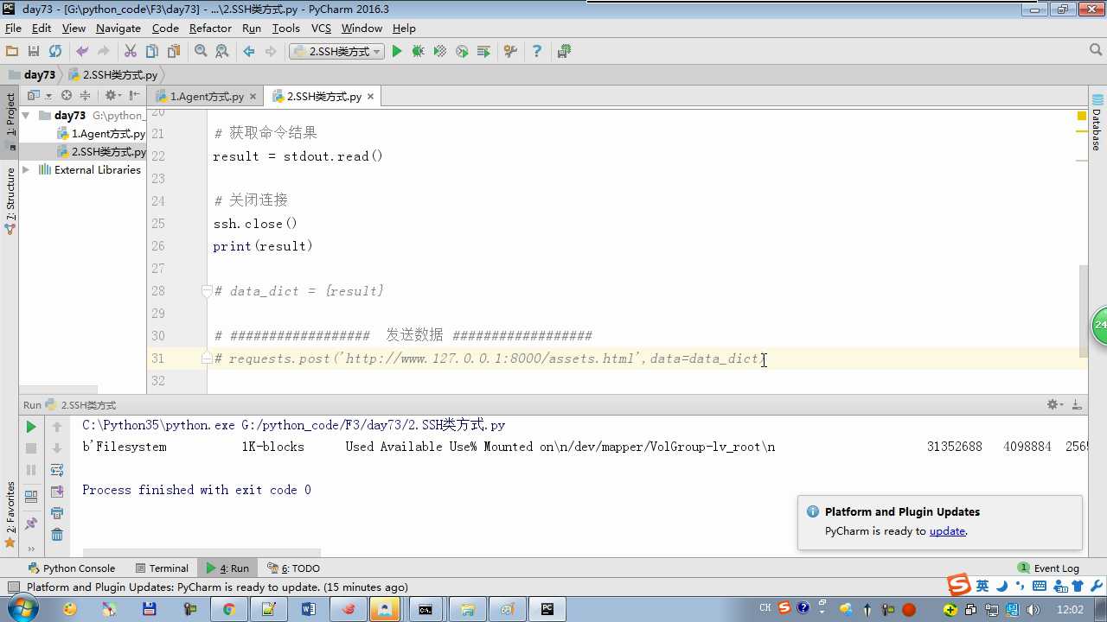
Task: Collapse all in the Project panel
Action: 85,96
